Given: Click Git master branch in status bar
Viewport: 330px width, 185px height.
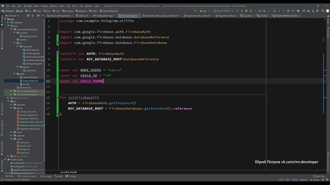Looking at the screenshot, I should click(315, 180).
